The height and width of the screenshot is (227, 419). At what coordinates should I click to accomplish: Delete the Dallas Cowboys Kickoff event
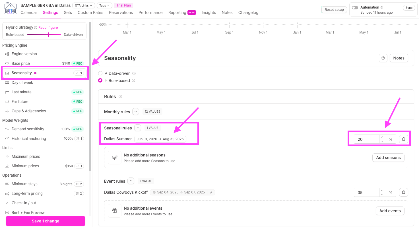(x=404, y=193)
